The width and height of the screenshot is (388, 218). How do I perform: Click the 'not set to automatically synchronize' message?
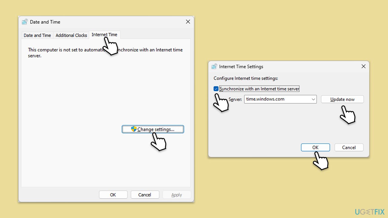(x=105, y=53)
